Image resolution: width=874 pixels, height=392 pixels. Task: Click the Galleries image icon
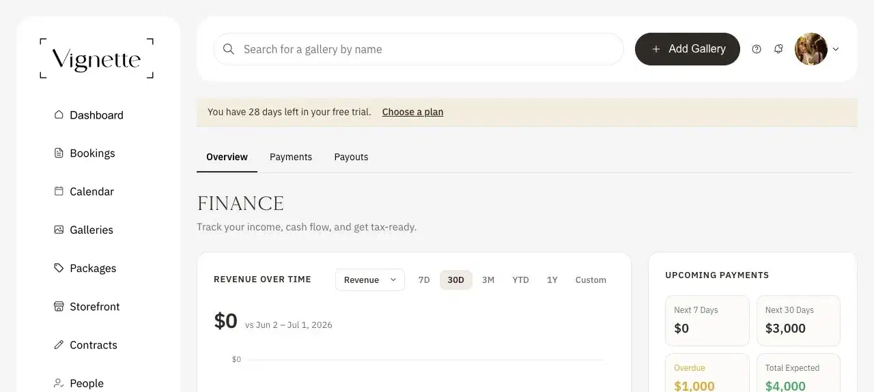(x=59, y=230)
